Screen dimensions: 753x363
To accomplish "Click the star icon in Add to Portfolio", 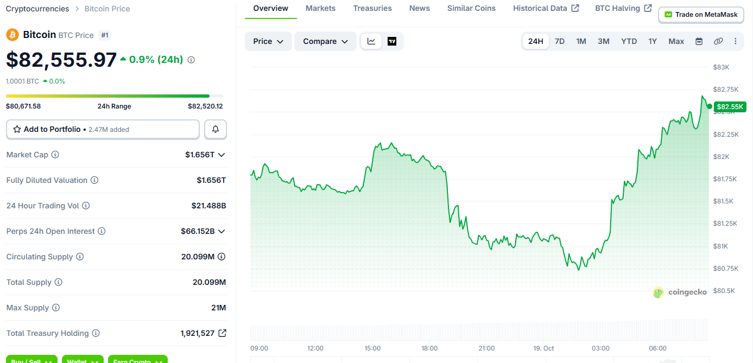I will 17,129.
